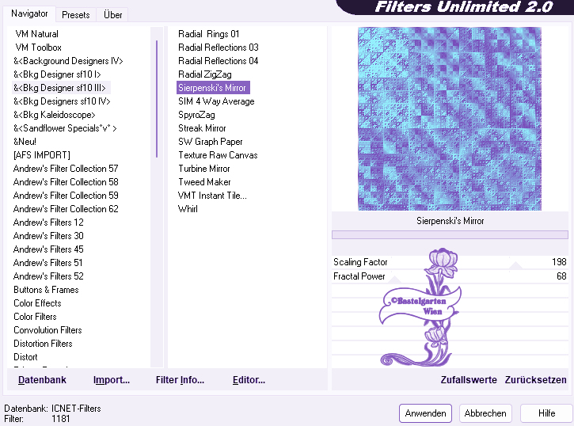Select &<Bkg Designer sf10 I> category
The height and width of the screenshot is (426, 574).
57,74
